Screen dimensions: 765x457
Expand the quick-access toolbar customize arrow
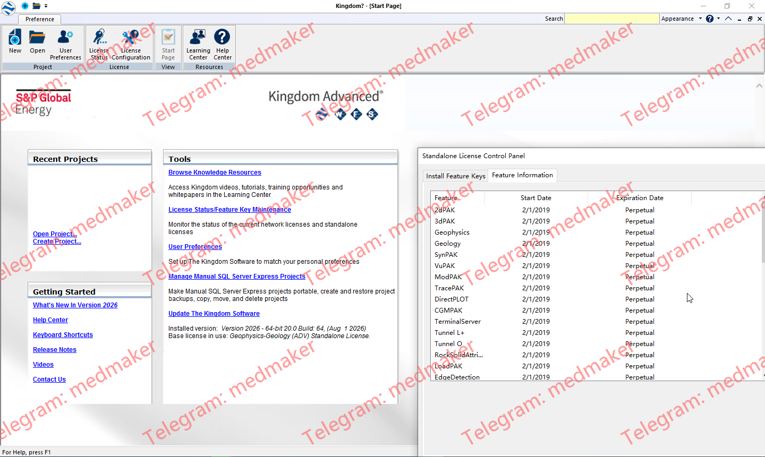pos(46,6)
